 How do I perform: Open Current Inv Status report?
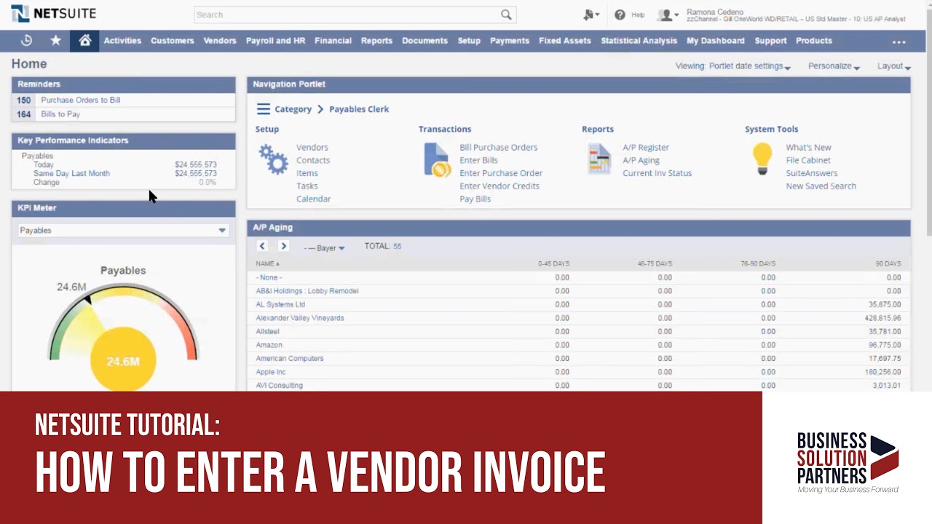pos(657,173)
